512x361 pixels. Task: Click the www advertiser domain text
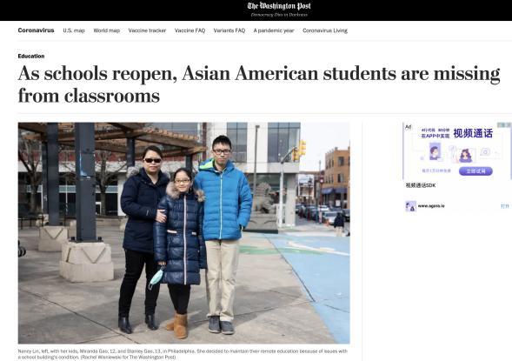431,206
